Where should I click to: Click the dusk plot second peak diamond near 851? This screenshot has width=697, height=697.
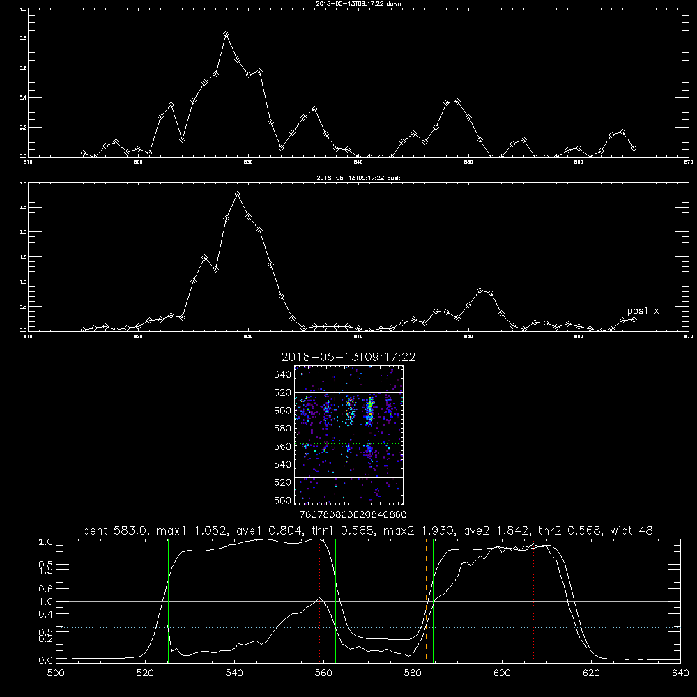tap(480, 291)
